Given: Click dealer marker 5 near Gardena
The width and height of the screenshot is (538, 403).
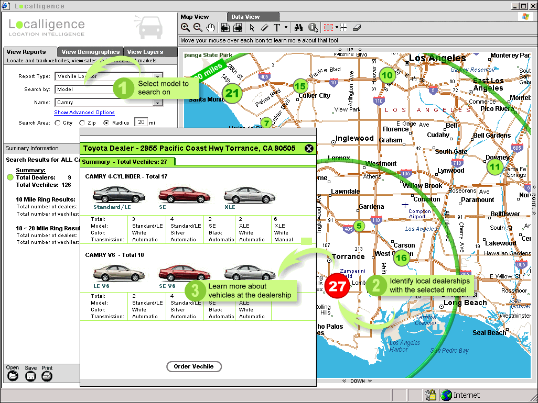Looking at the screenshot, I should tap(359, 226).
